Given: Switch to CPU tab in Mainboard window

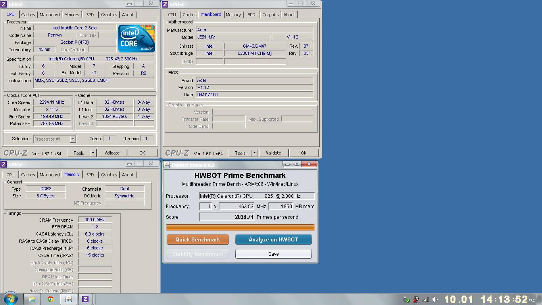Looking at the screenshot, I should [172, 15].
